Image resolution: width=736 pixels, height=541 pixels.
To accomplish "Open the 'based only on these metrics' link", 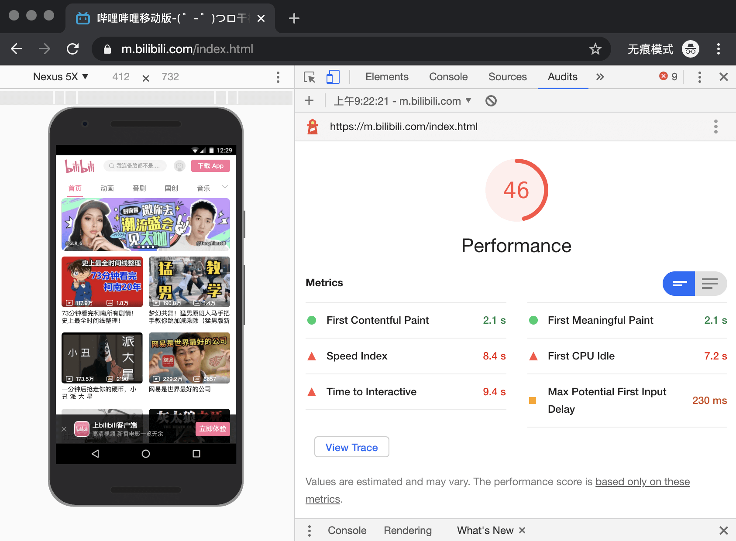I will coord(642,482).
